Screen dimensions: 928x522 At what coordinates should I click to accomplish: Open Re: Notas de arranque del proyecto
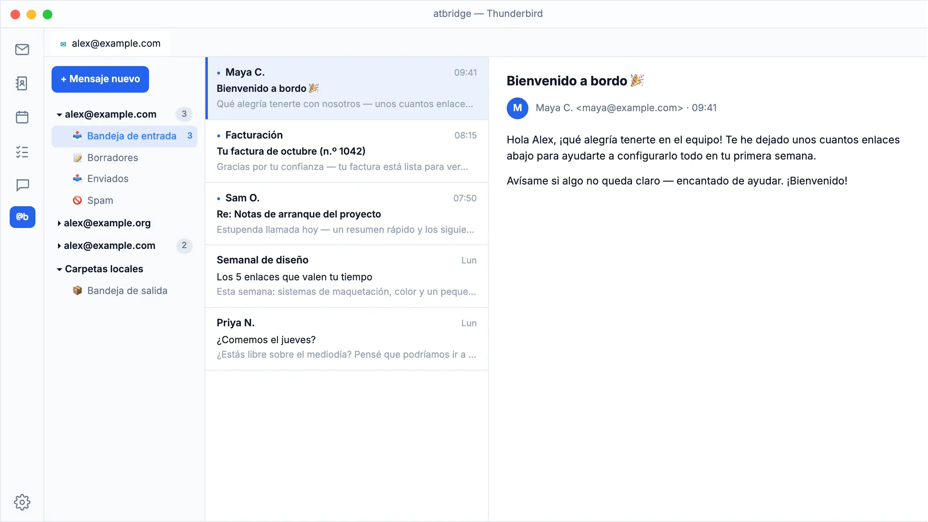point(347,214)
